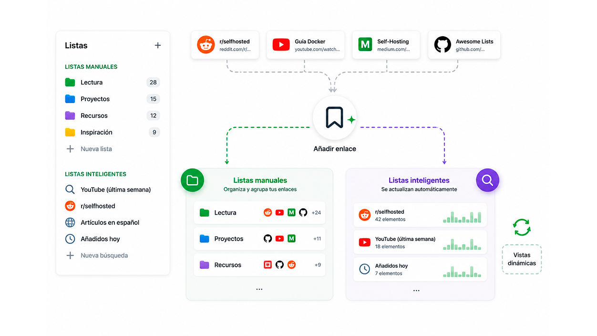Screen dimensions: 597x336
Task: Click the Vistas dinámicas dashed box
Action: click(522, 259)
